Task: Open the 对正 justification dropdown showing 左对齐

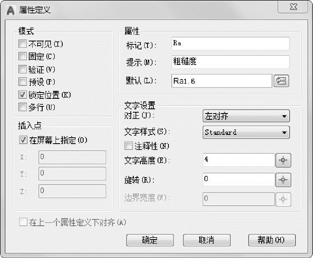Action: click(246, 116)
